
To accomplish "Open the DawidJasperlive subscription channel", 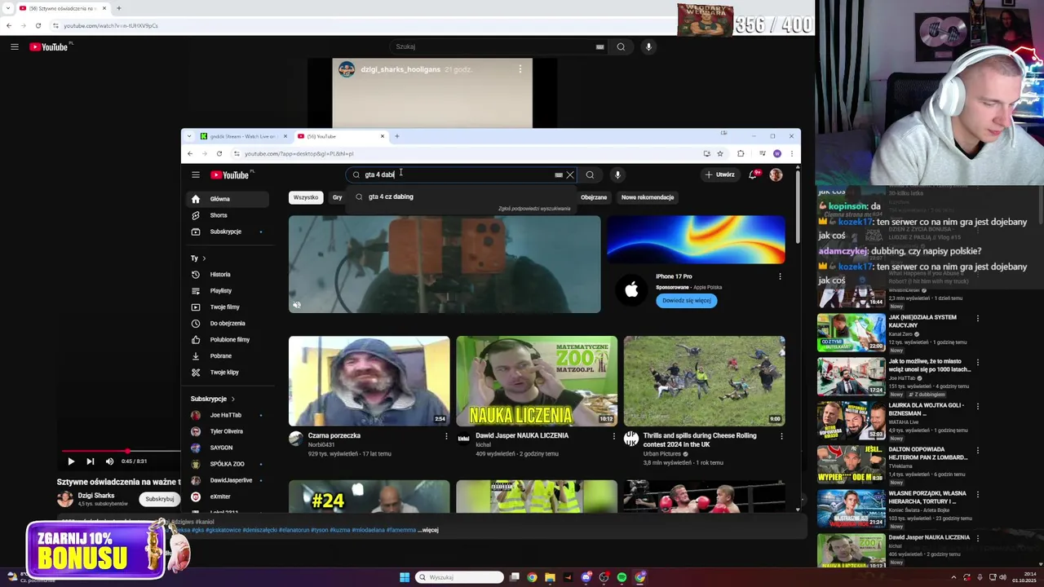I will coord(231,480).
